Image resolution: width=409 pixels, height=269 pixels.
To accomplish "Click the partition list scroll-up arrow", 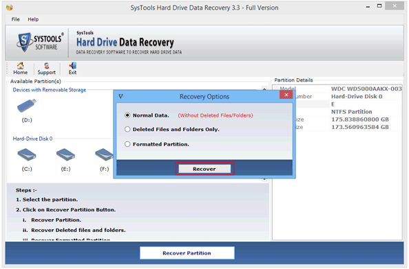I will click(264, 89).
